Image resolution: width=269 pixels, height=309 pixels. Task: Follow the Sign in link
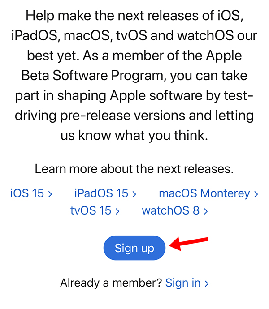183,283
